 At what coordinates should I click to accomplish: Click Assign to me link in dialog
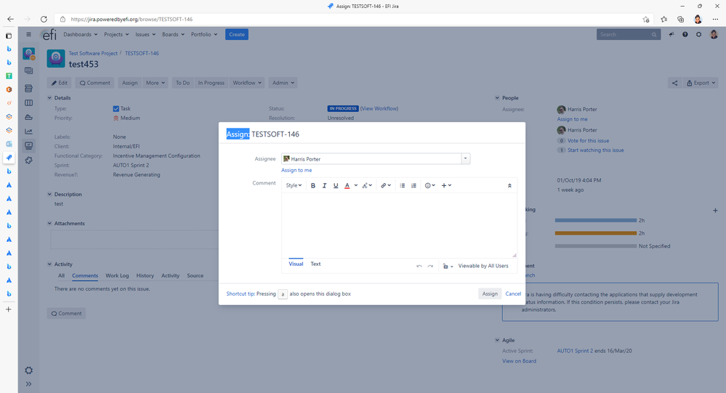(297, 170)
